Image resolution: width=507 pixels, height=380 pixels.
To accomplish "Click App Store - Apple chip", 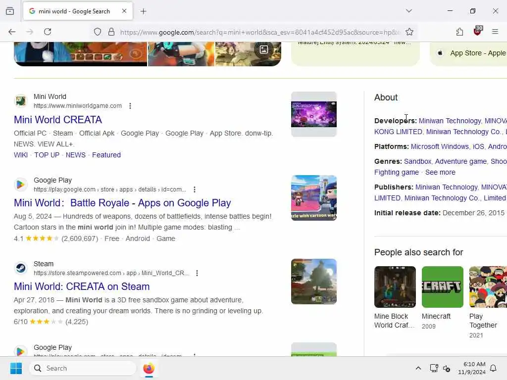I will (470, 53).
